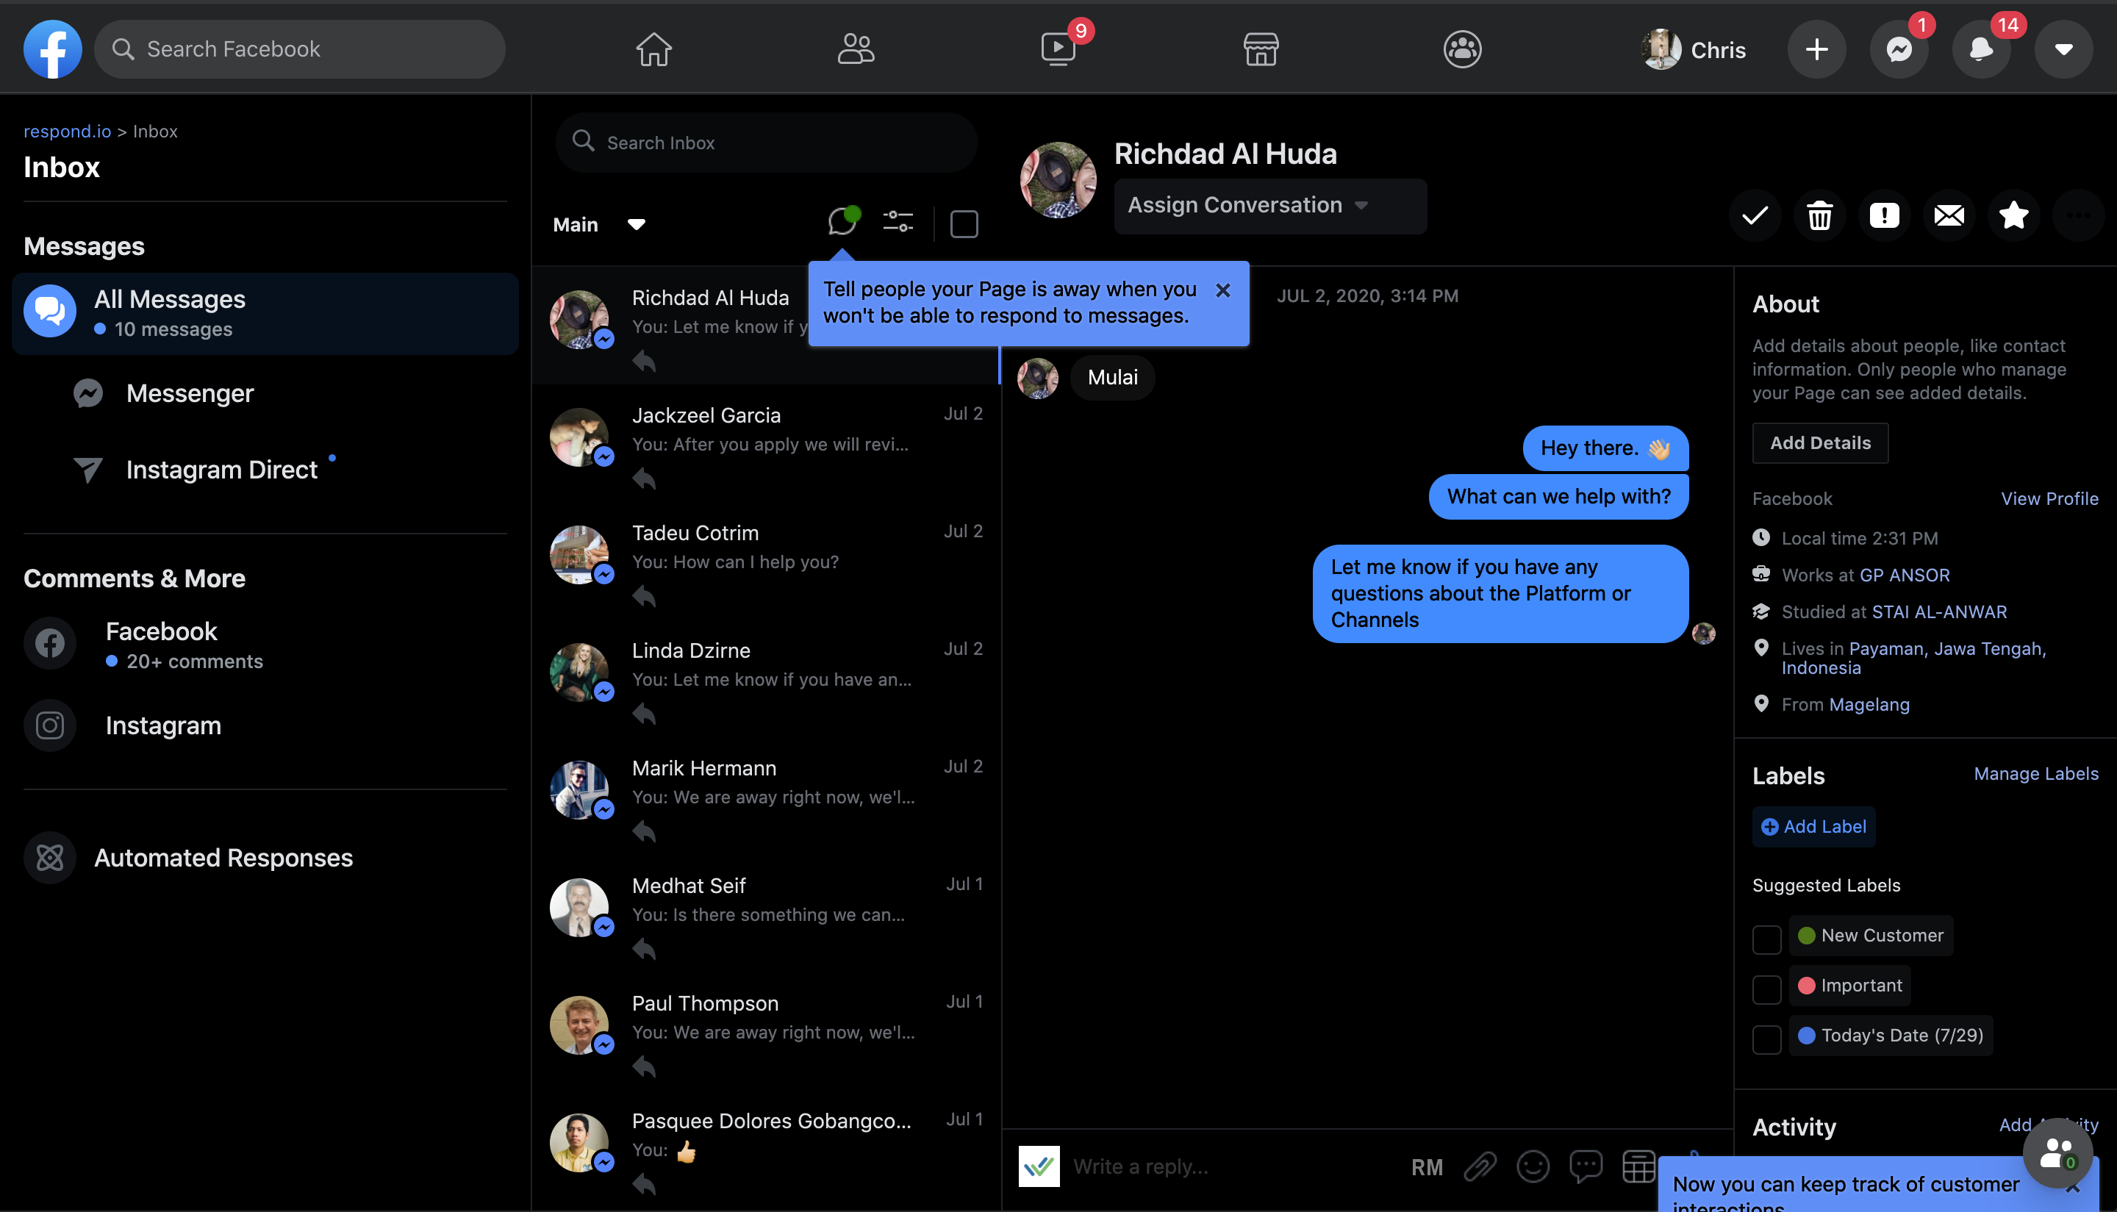The height and width of the screenshot is (1212, 2117).
Task: Star the conversation to follow up
Action: (x=2014, y=215)
